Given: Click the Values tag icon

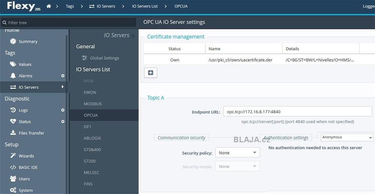Looking at the screenshot, I should pos(13,64).
